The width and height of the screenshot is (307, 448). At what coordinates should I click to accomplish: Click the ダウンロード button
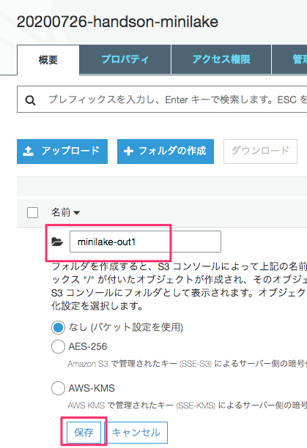[260, 152]
